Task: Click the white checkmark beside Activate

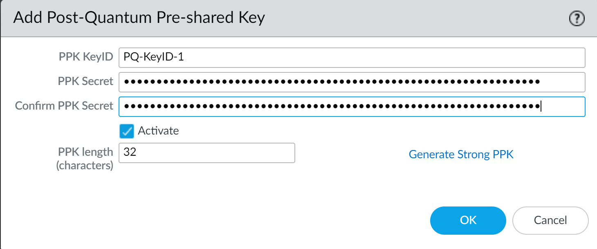Action: point(127,131)
